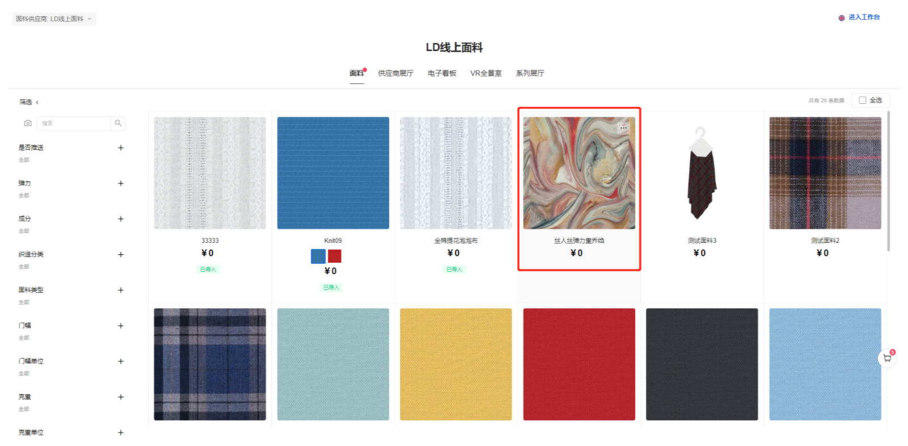Select the blue swatch under Knit09
The width and height of the screenshot is (908, 446).
pos(318,256)
